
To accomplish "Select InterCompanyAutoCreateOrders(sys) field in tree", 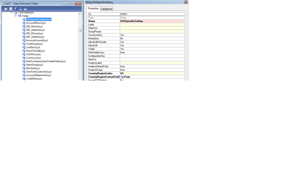I will [46, 61].
